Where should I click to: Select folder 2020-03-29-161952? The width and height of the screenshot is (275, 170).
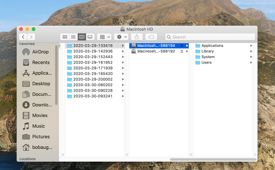coord(95,62)
